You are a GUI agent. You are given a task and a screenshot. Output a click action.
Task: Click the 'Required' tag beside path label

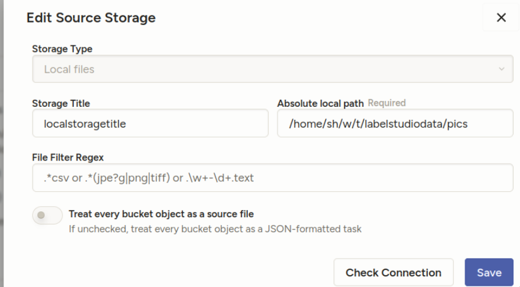[387, 103]
